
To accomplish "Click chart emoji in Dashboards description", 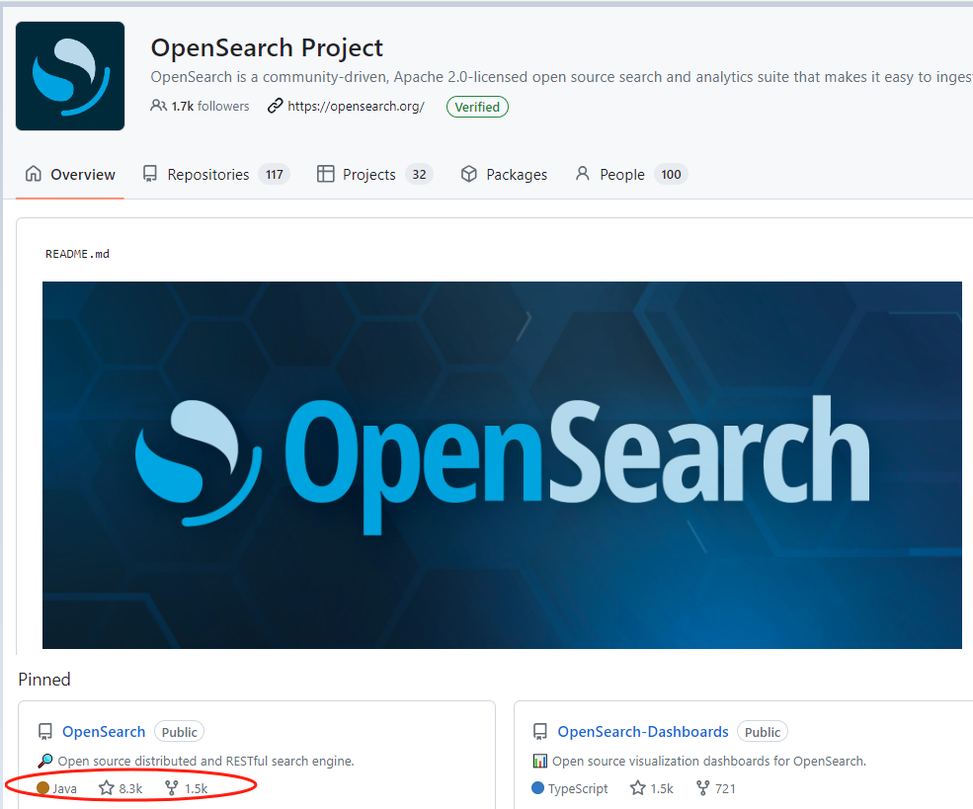I will tap(540, 761).
